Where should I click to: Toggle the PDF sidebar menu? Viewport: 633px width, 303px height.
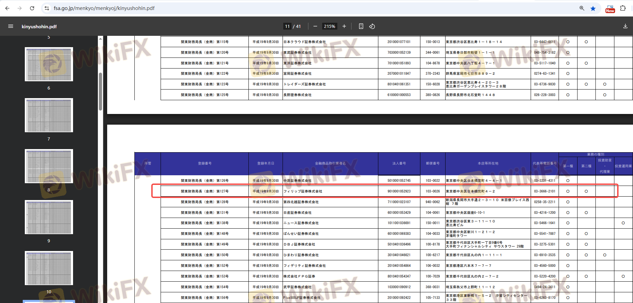click(11, 26)
